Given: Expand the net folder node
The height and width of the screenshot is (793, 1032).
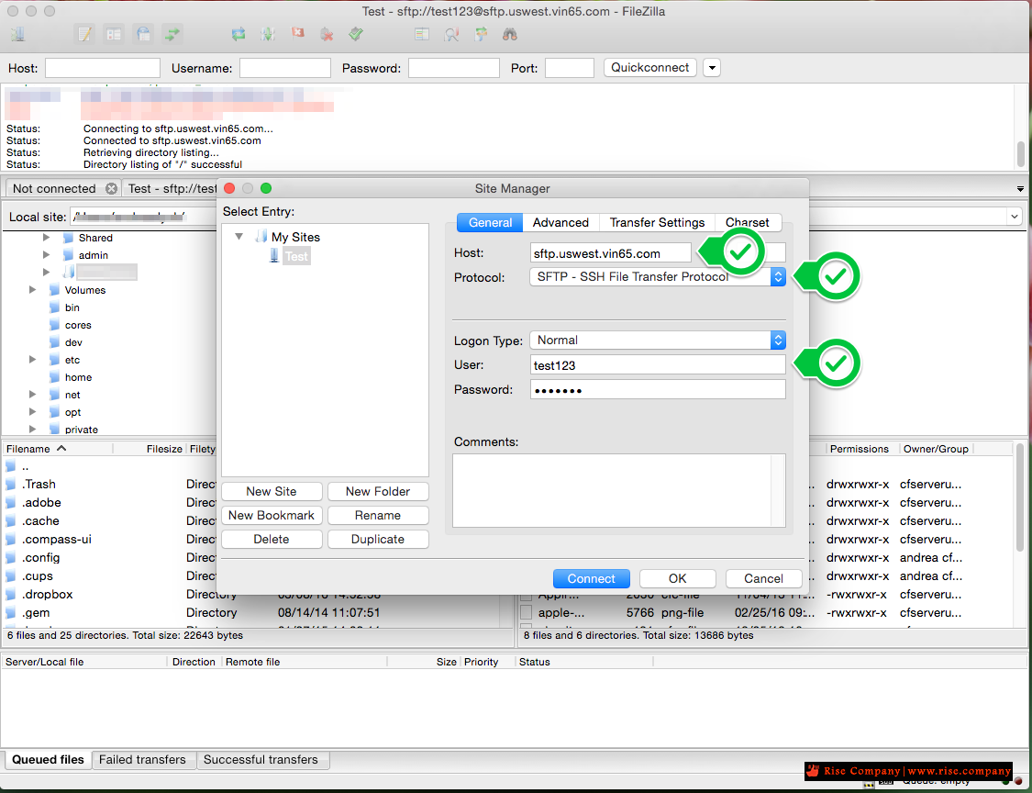Looking at the screenshot, I should 32,394.
